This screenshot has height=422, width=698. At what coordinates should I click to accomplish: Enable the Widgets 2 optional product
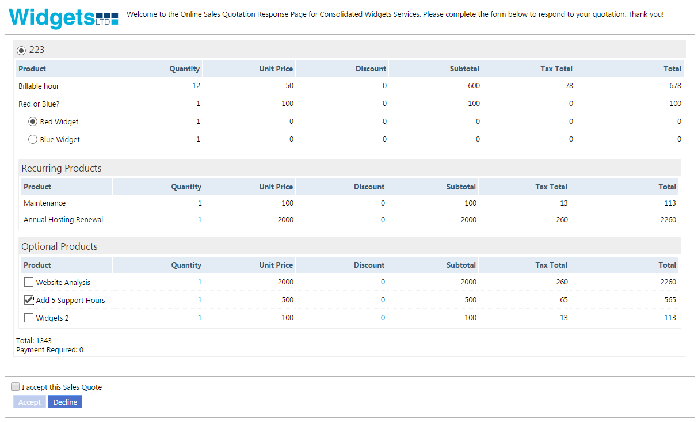point(29,318)
